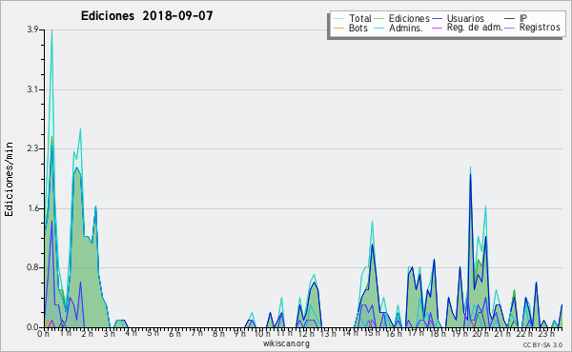The image size is (572, 352).
Task: Click the highest Total peak near 0 h
Action: pyautogui.click(x=51, y=30)
